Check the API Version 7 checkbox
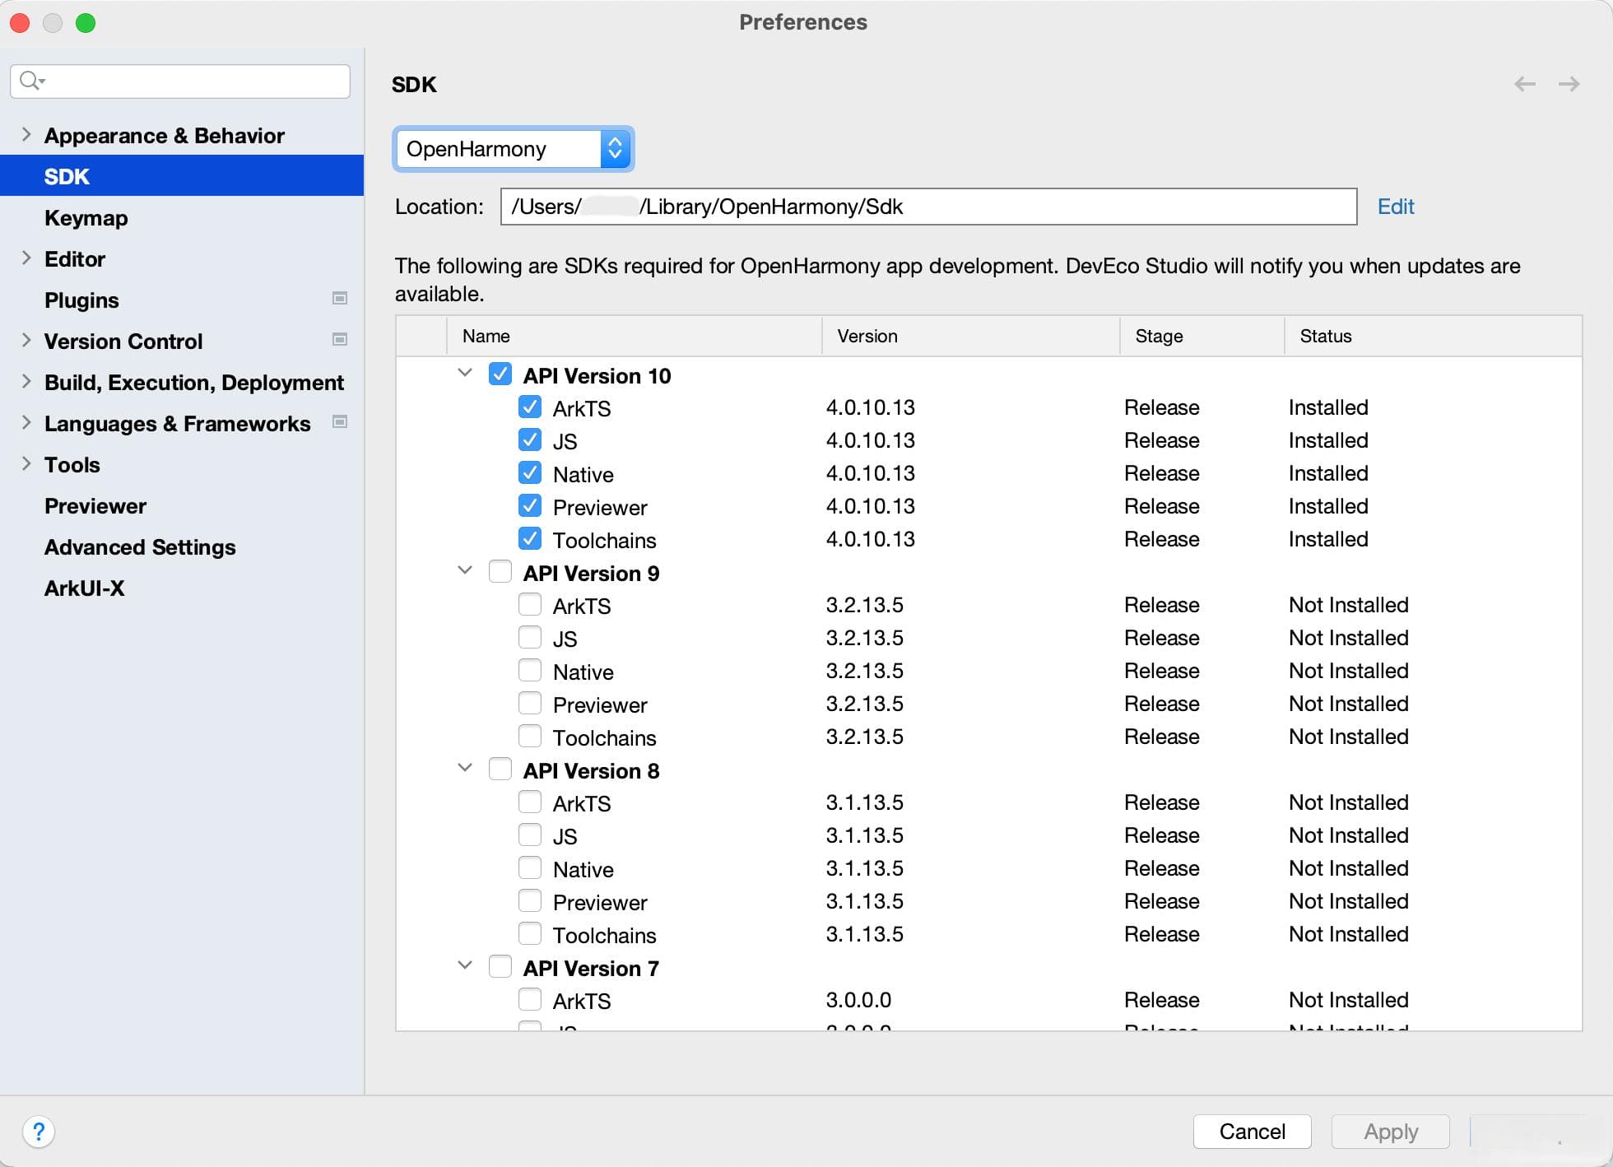Screen dimensions: 1613x1167 [x=500, y=967]
